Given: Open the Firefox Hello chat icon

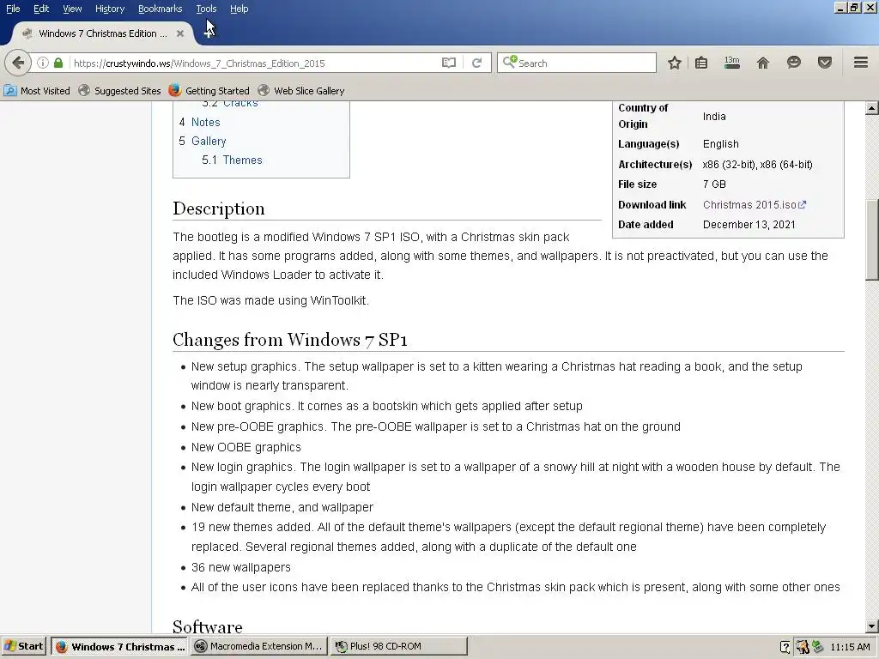Looking at the screenshot, I should point(793,62).
